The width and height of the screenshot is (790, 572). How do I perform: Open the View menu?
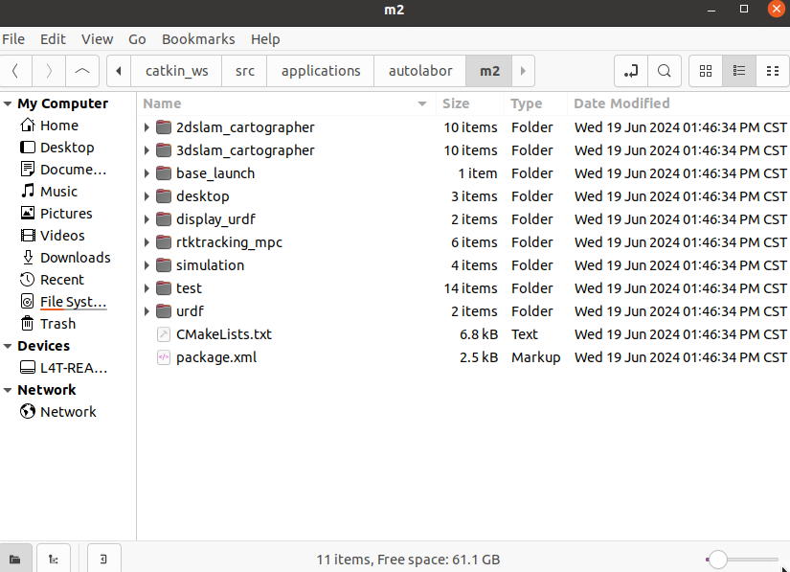(97, 39)
